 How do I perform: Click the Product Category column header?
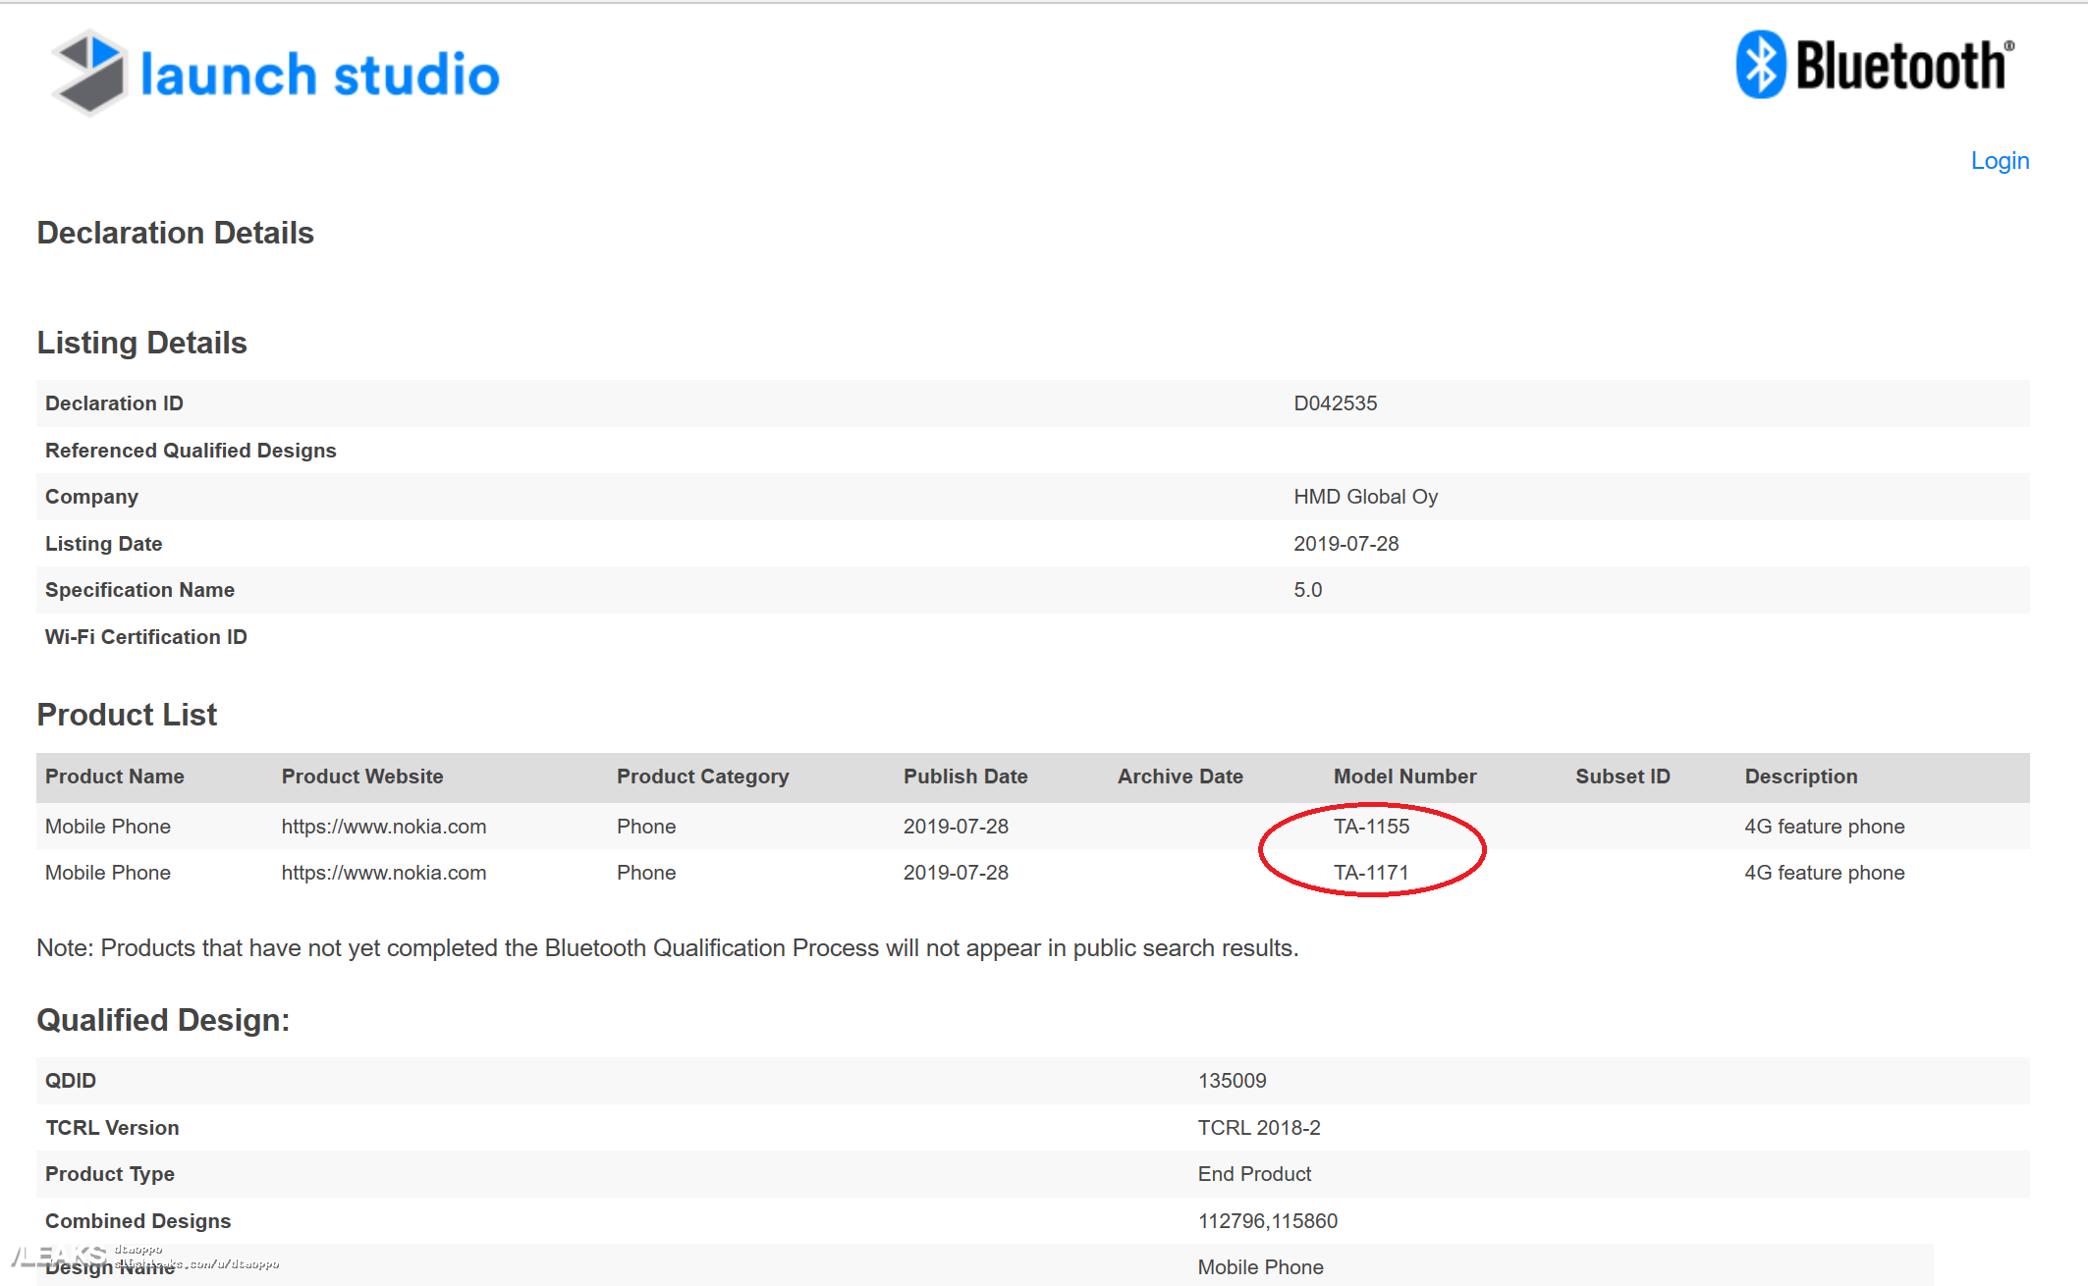702,777
